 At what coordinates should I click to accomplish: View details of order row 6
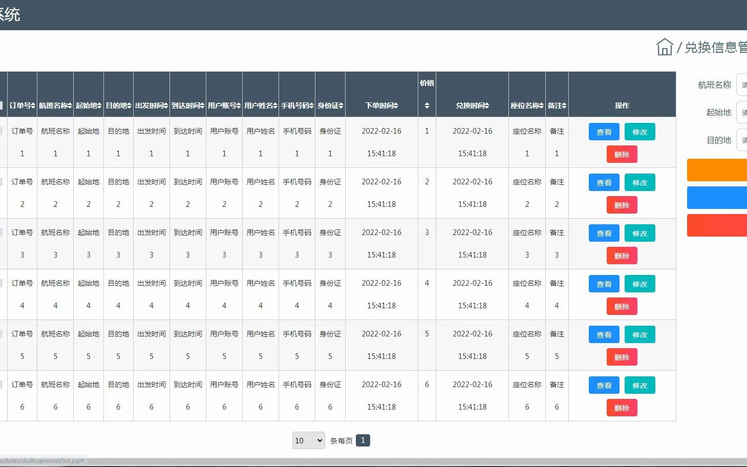[x=604, y=385]
